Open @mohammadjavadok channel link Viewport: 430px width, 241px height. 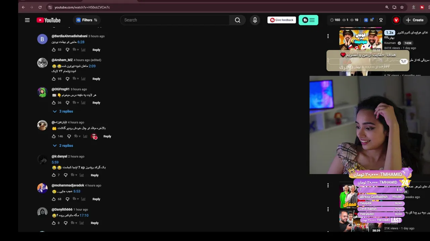(68, 185)
